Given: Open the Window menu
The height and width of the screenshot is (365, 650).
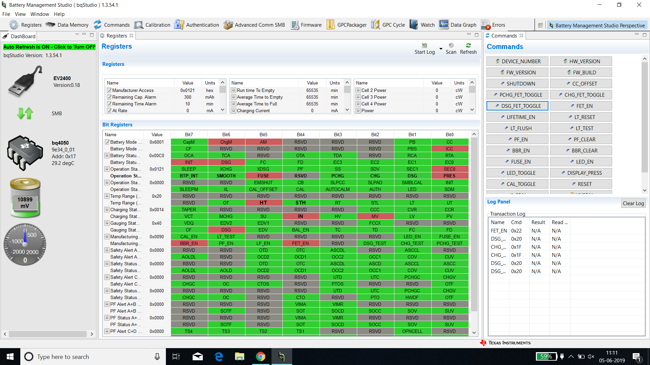Looking at the screenshot, I should coord(40,14).
